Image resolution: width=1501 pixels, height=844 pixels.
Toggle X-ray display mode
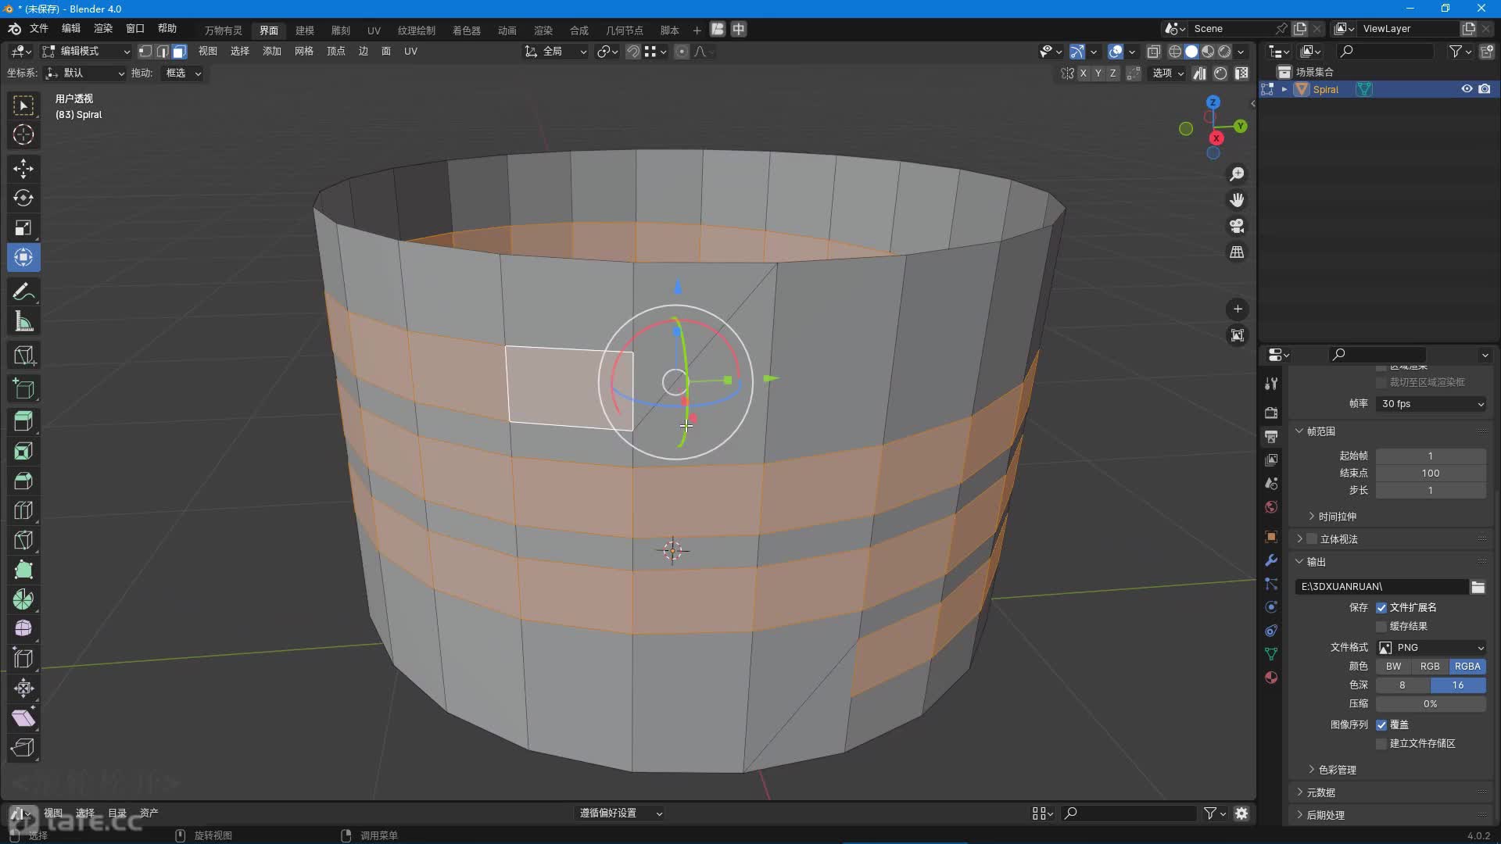[1153, 52]
